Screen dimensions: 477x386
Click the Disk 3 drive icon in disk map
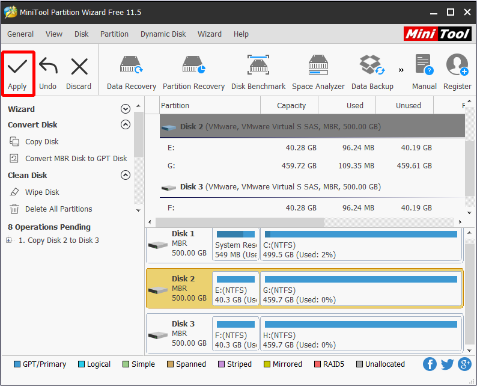click(158, 335)
